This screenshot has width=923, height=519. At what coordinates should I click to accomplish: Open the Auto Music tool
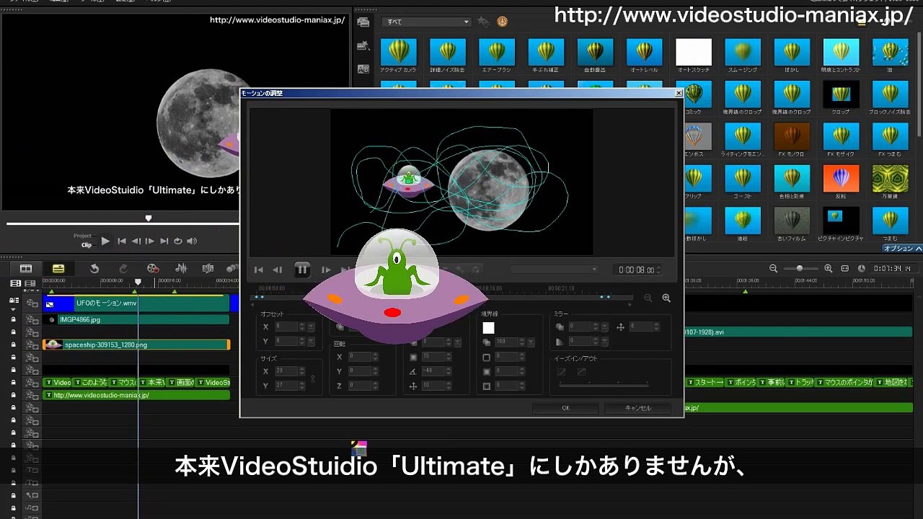(x=208, y=269)
